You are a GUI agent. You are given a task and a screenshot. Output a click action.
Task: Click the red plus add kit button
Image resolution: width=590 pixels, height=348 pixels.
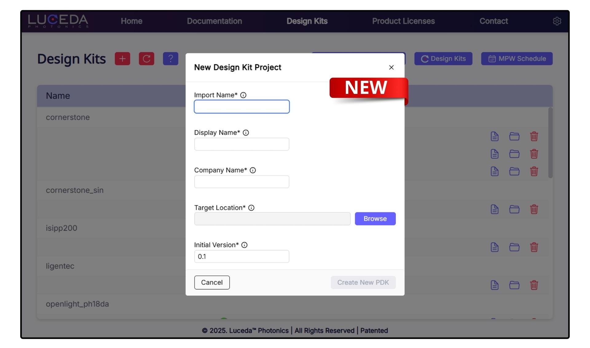point(122,59)
